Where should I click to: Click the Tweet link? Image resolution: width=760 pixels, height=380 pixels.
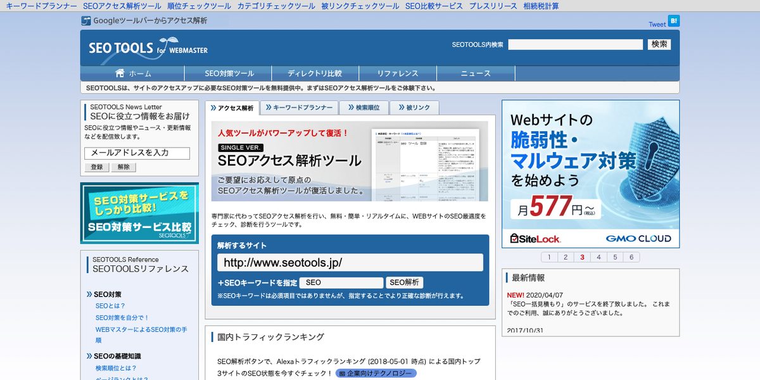click(x=657, y=24)
